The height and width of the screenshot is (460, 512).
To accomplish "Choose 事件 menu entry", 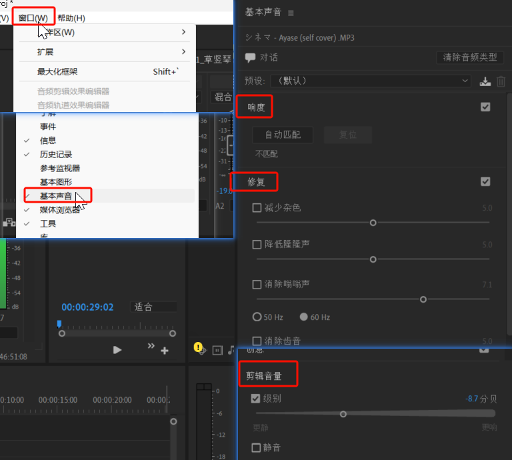I will click(107, 127).
